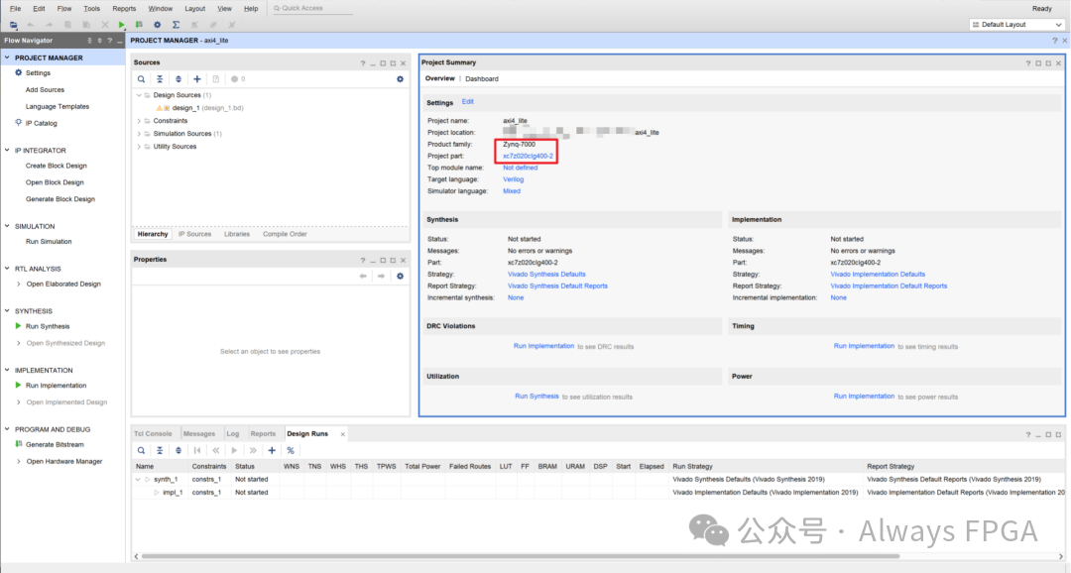Close the Design Runs tab
This screenshot has width=1071, height=573.
click(x=343, y=434)
